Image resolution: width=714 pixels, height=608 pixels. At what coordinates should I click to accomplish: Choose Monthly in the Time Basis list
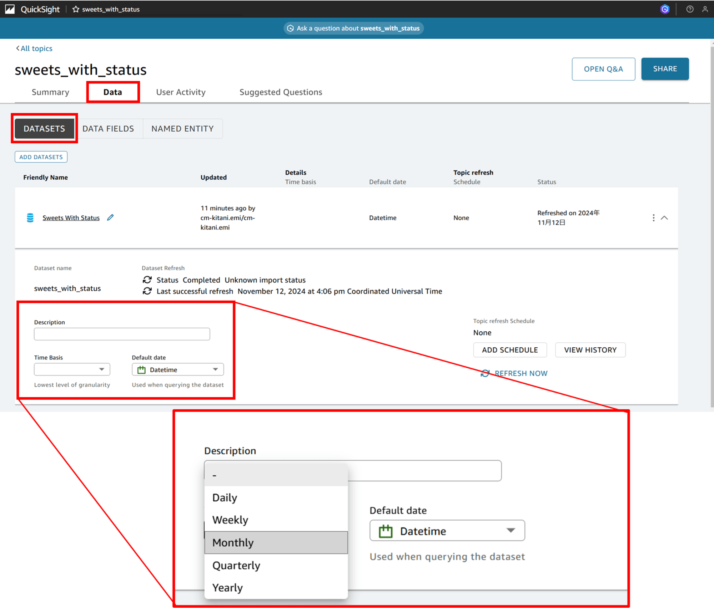point(276,542)
